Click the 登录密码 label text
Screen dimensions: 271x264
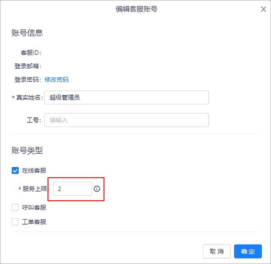coord(28,80)
